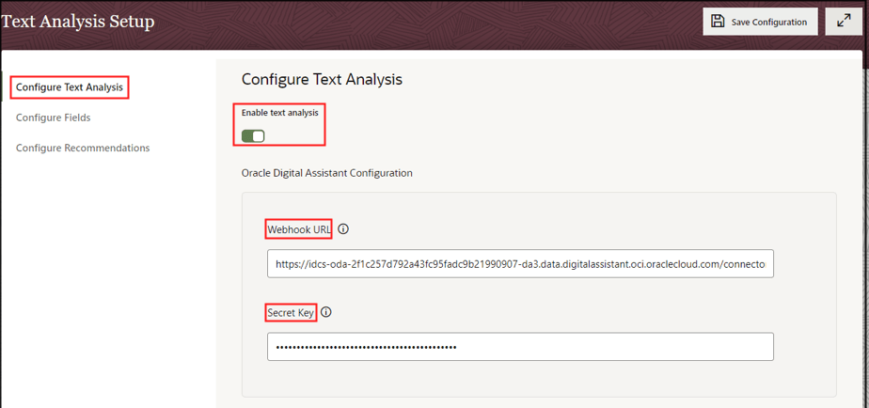869x408 pixels.
Task: Select the Configure Text Analysis tab
Action: [70, 87]
